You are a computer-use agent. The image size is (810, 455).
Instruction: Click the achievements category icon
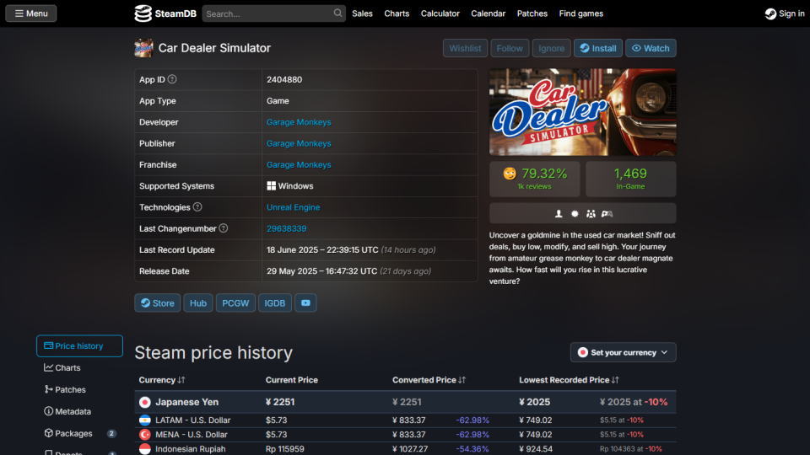[575, 213]
